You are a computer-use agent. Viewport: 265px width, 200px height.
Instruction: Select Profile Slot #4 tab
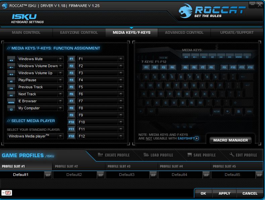point(184,167)
